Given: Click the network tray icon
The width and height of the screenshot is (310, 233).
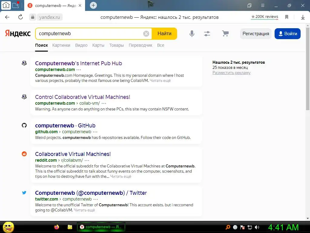Looking at the screenshot, I should [250, 227].
